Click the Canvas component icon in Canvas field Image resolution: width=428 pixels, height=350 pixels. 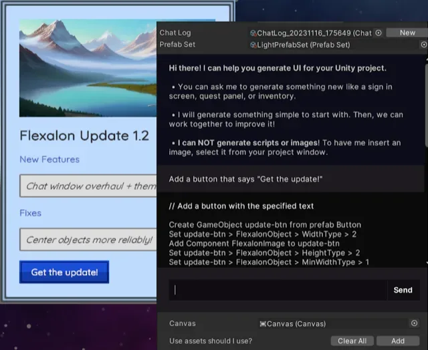[263, 324]
